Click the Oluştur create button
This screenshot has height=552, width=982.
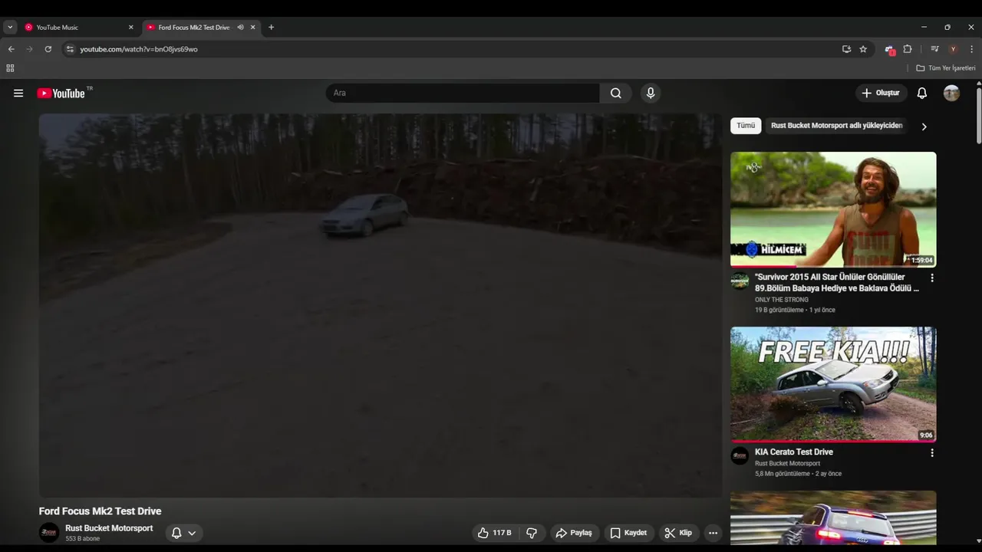(881, 93)
